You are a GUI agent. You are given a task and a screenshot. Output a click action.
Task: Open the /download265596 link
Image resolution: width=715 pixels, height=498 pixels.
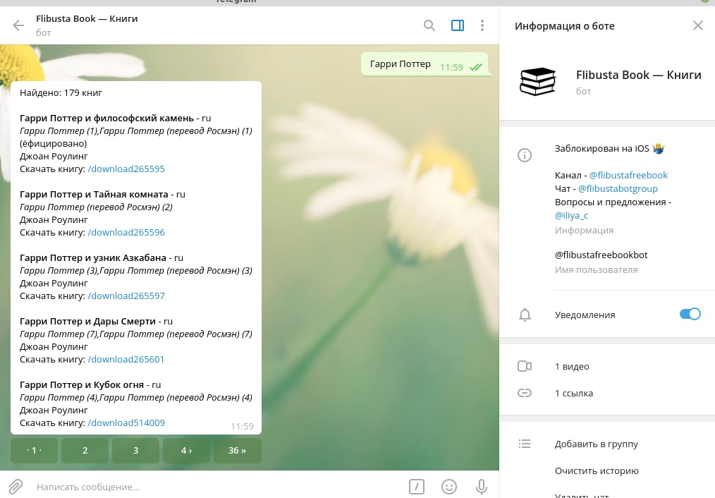[x=126, y=232]
